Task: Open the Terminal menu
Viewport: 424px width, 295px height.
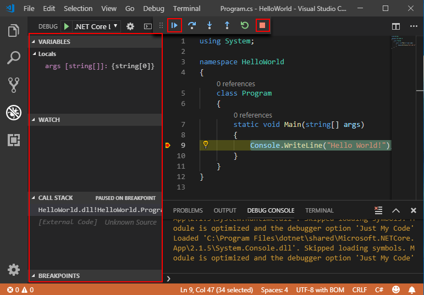Action: click(186, 8)
